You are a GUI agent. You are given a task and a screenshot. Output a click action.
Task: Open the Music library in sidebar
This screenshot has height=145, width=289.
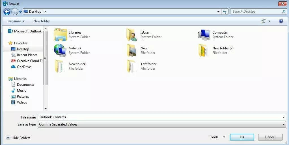pyautogui.click(x=19, y=91)
